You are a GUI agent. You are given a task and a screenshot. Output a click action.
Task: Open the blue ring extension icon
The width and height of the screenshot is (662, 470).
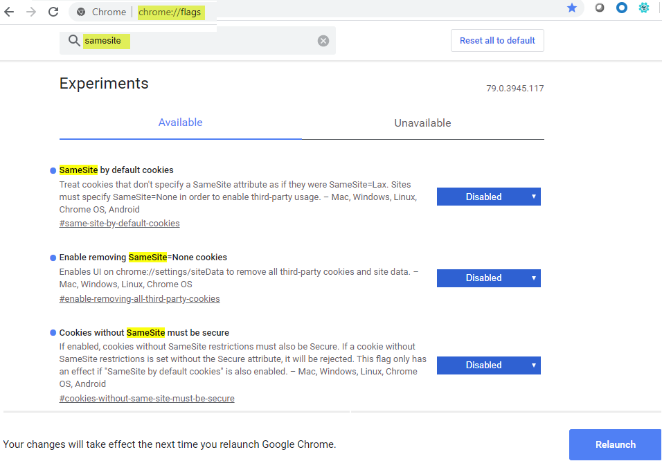(x=622, y=8)
